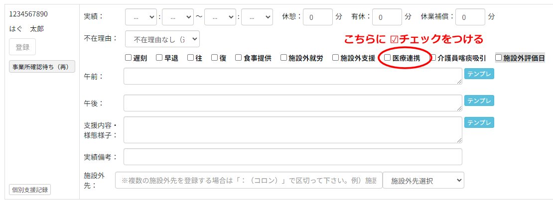Focus the 実績備考 text field
Viewport: 553px width, 200px height.
292,157
